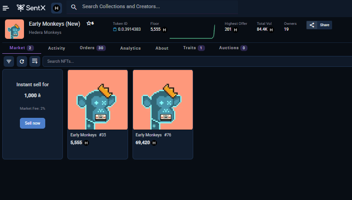Screen dimensions: 352x200
Task: Switch to the Analytics tab
Action: [130, 48]
